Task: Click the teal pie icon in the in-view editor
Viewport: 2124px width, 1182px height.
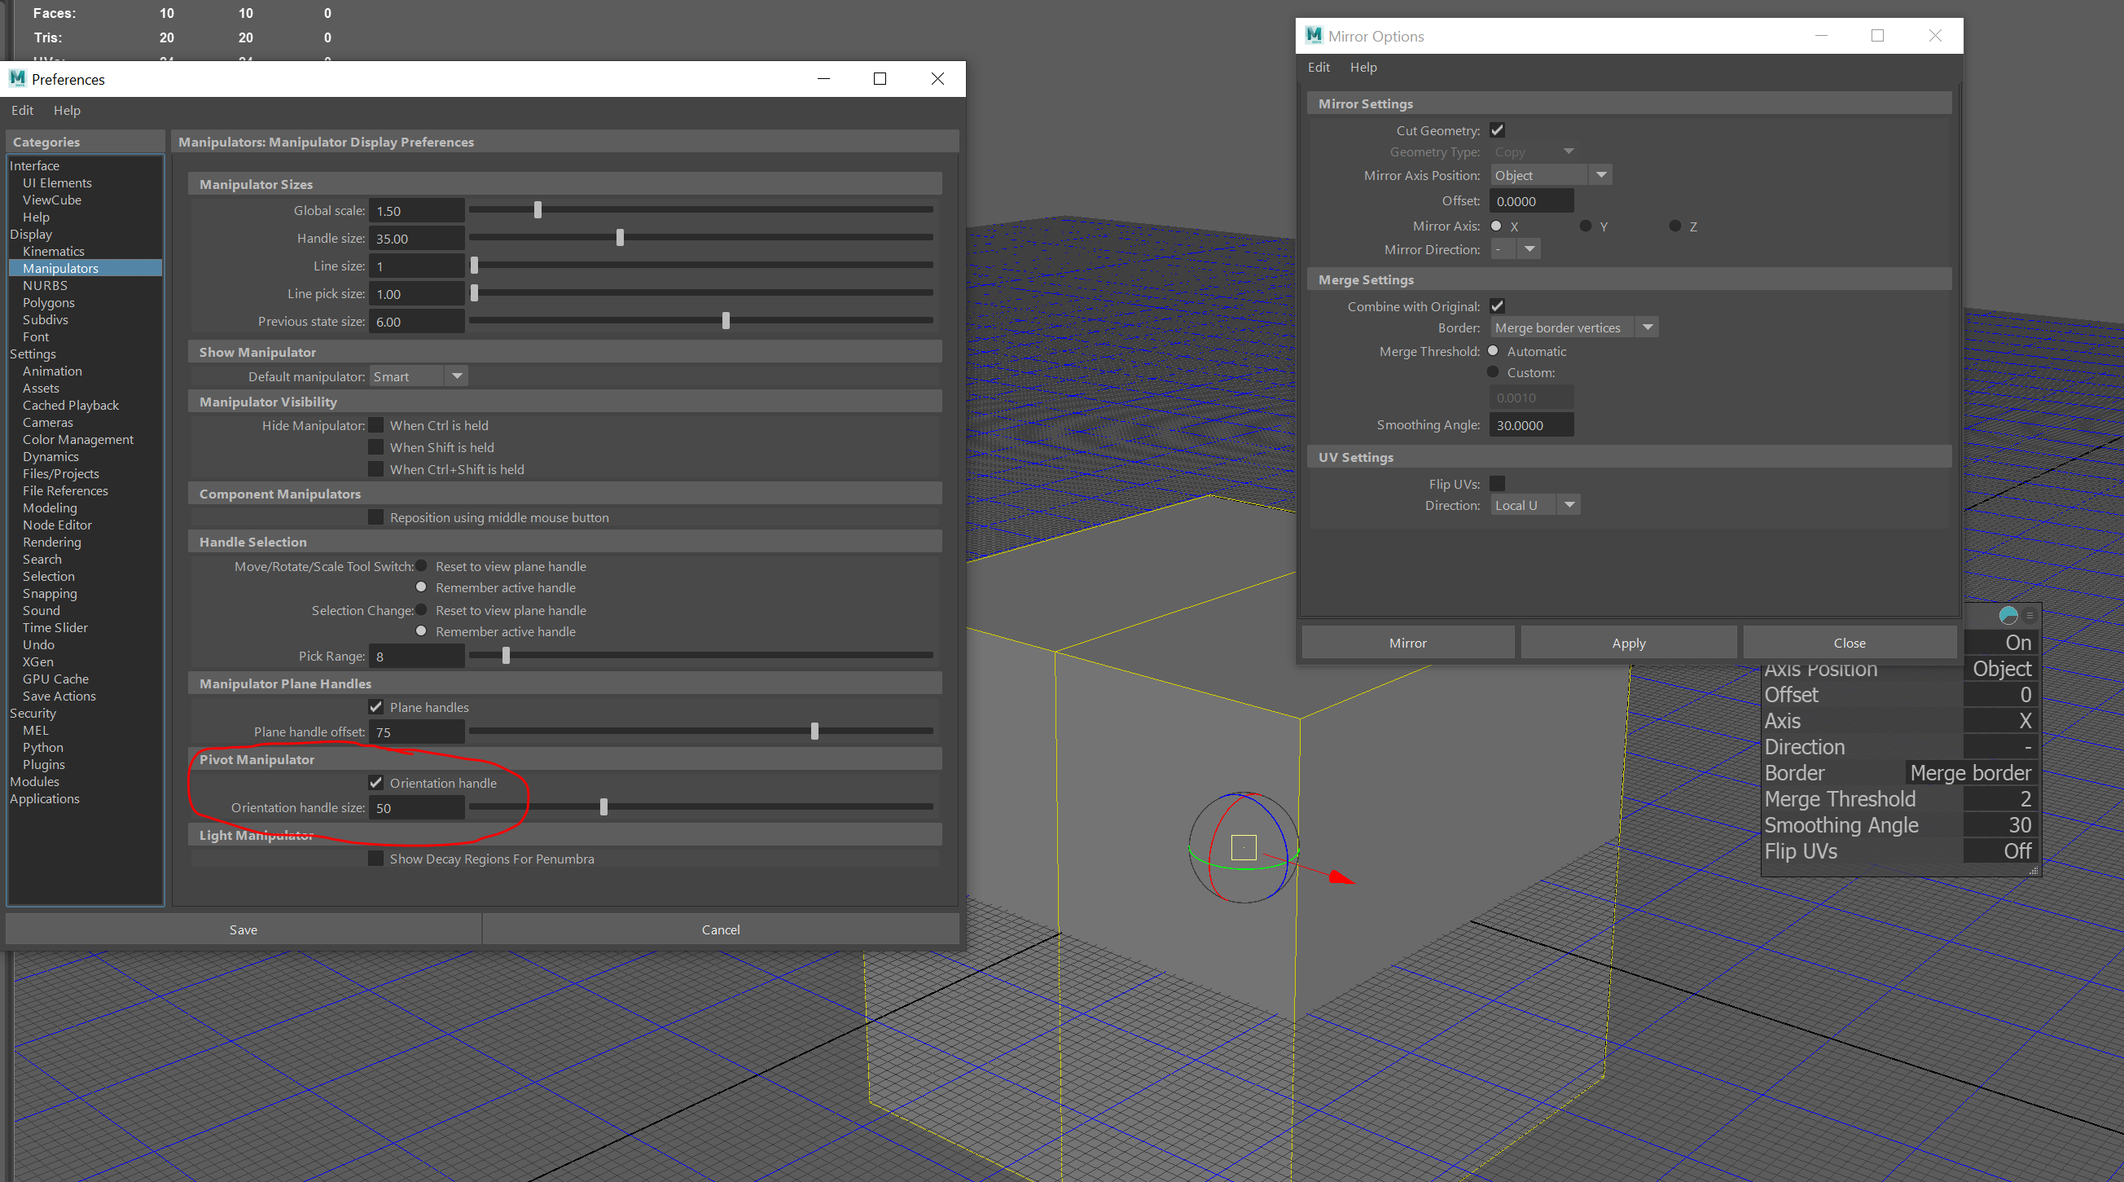Action: click(x=2008, y=615)
